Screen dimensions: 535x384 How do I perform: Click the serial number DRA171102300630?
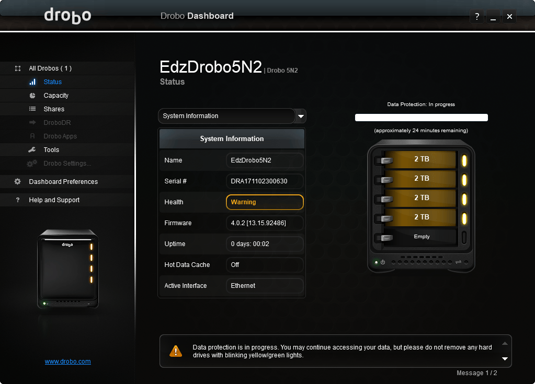265,181
